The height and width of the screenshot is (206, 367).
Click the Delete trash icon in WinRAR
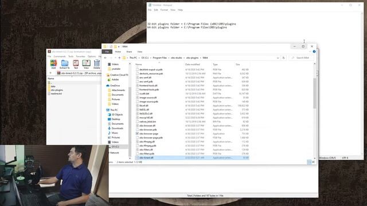97,64
